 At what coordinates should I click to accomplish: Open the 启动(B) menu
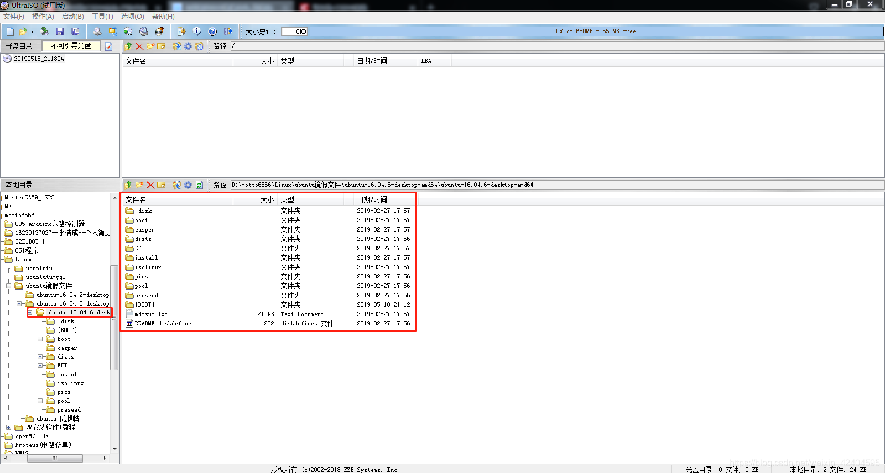(73, 17)
